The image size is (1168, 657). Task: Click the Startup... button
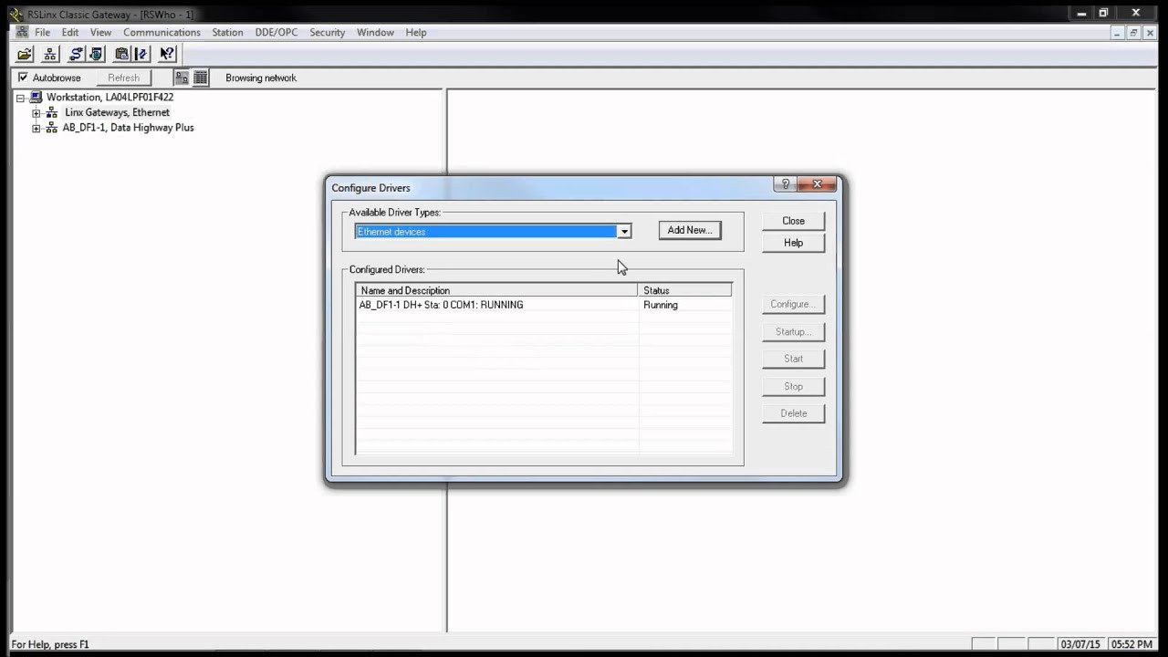[x=793, y=331]
